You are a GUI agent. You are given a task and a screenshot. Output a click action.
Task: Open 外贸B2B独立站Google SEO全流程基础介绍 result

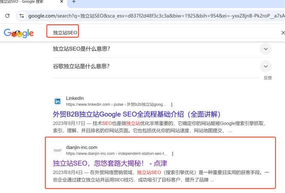(137, 114)
